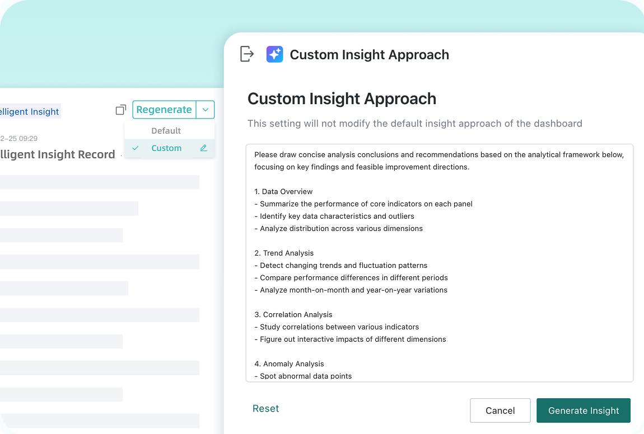This screenshot has width=644, height=434.
Task: Click the pencil edit icon next to Custom
Action: pos(203,148)
